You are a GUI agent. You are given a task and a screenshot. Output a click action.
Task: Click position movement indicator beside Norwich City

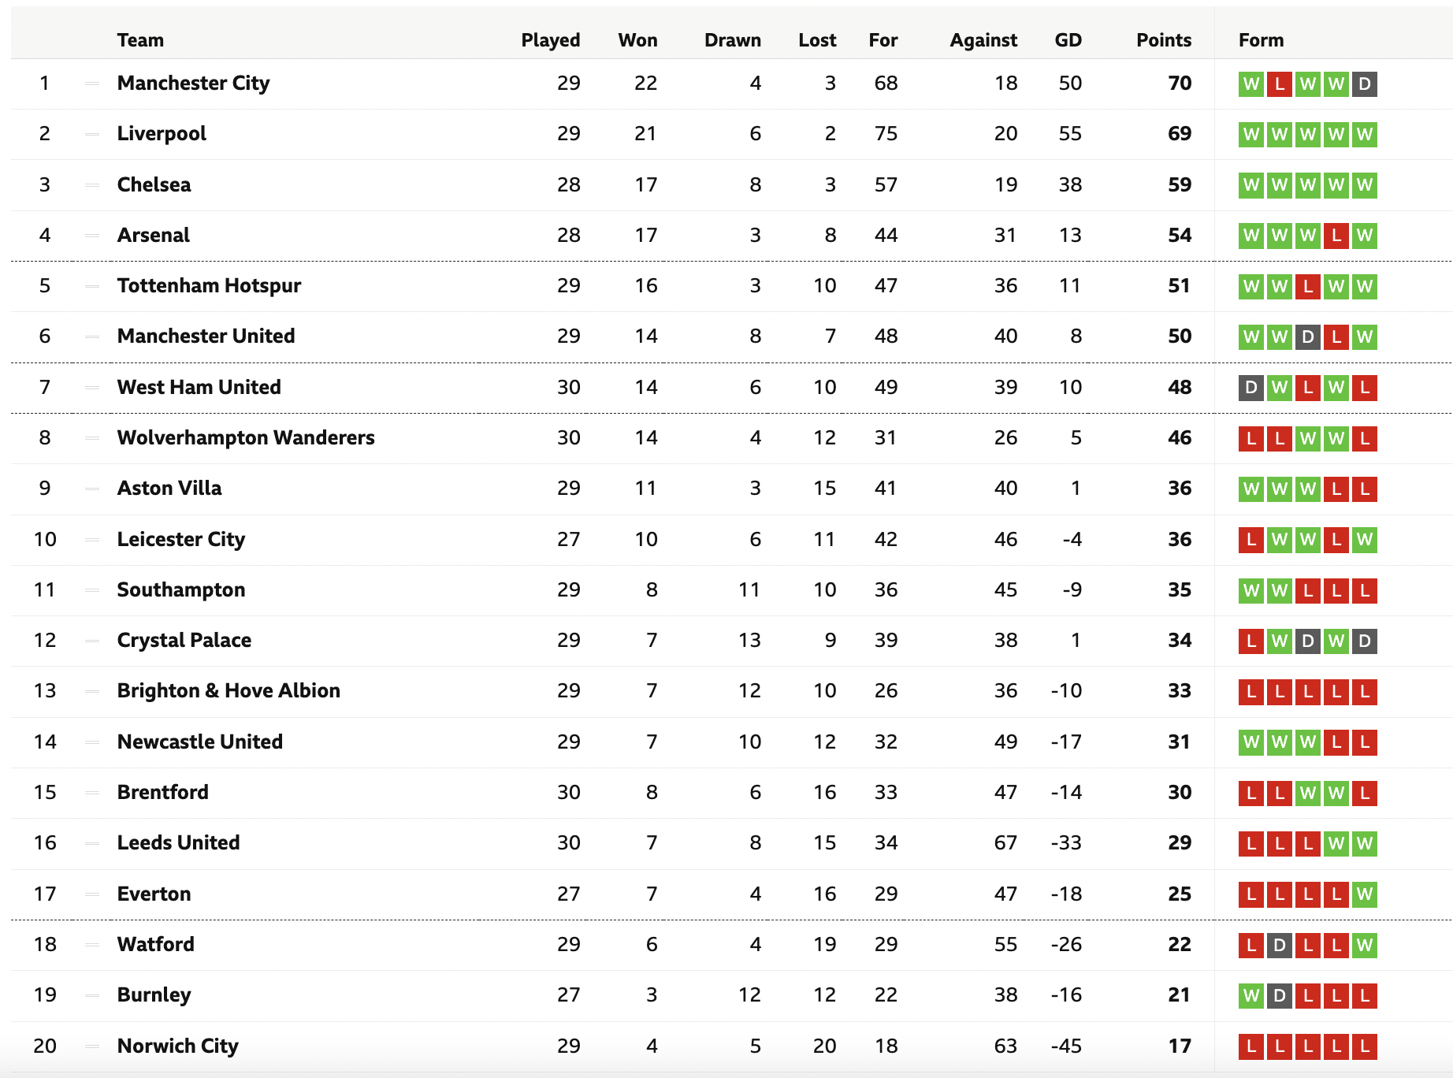(92, 1046)
